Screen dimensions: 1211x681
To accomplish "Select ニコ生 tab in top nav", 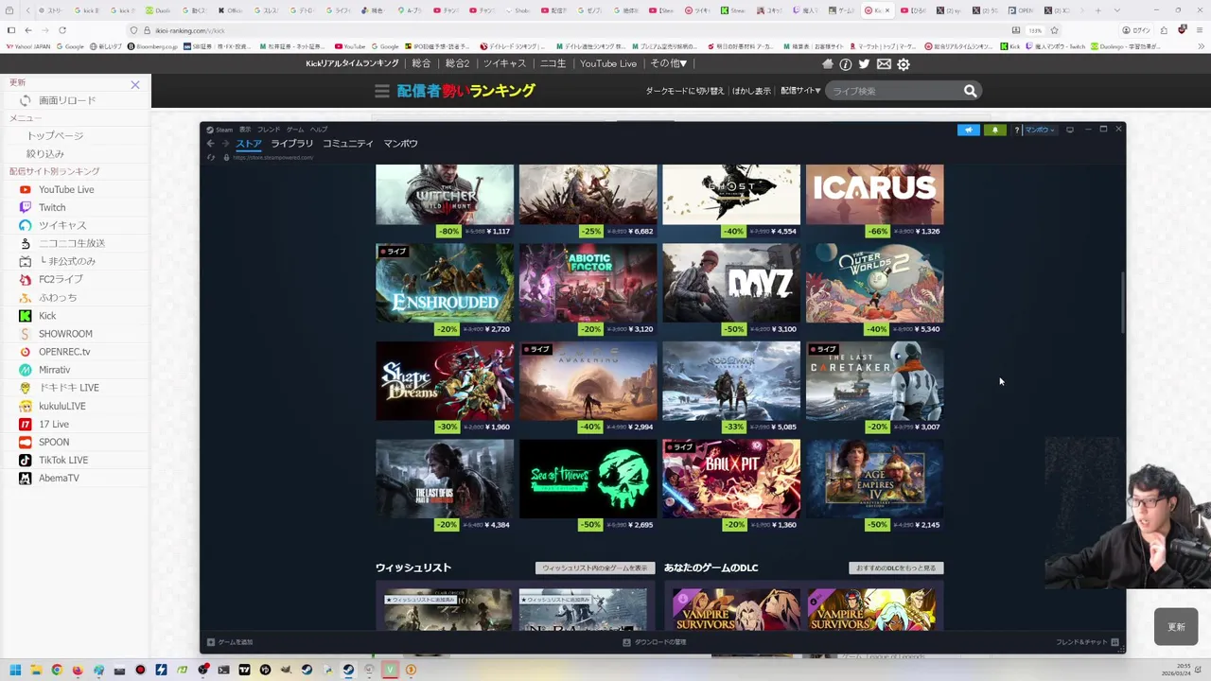I will [x=553, y=63].
